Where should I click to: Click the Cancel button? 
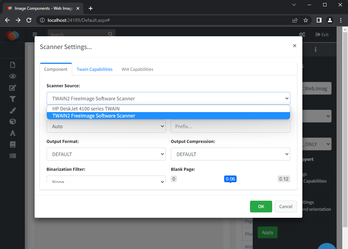[286, 206]
